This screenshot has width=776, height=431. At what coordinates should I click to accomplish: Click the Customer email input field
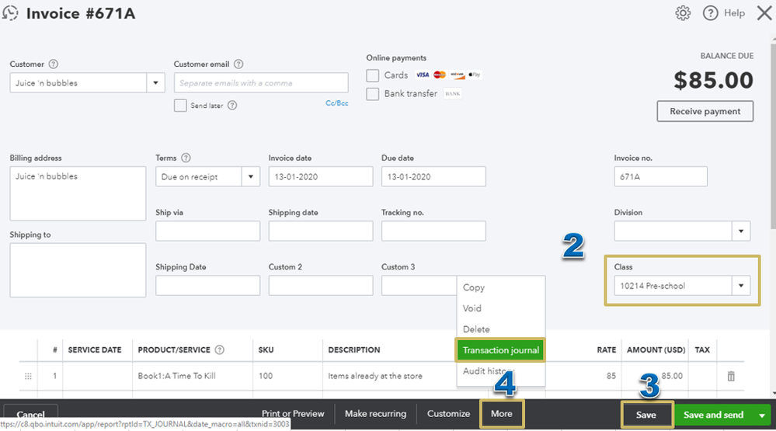click(x=261, y=82)
